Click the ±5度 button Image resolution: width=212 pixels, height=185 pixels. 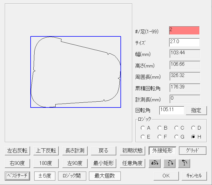click(x=45, y=176)
